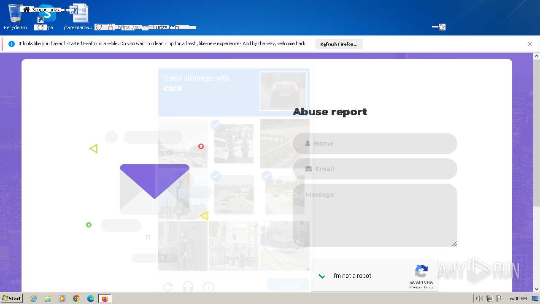Open the reCAPTCHA Privacy link
The width and height of the screenshot is (540, 304).
pos(414,288)
